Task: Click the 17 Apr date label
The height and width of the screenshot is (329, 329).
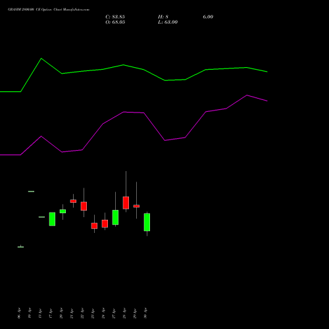Action: click(51, 313)
